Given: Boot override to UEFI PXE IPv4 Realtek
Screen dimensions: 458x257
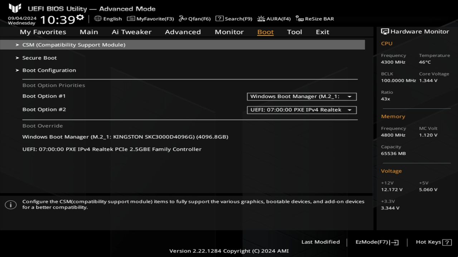Looking at the screenshot, I should click(x=112, y=149).
